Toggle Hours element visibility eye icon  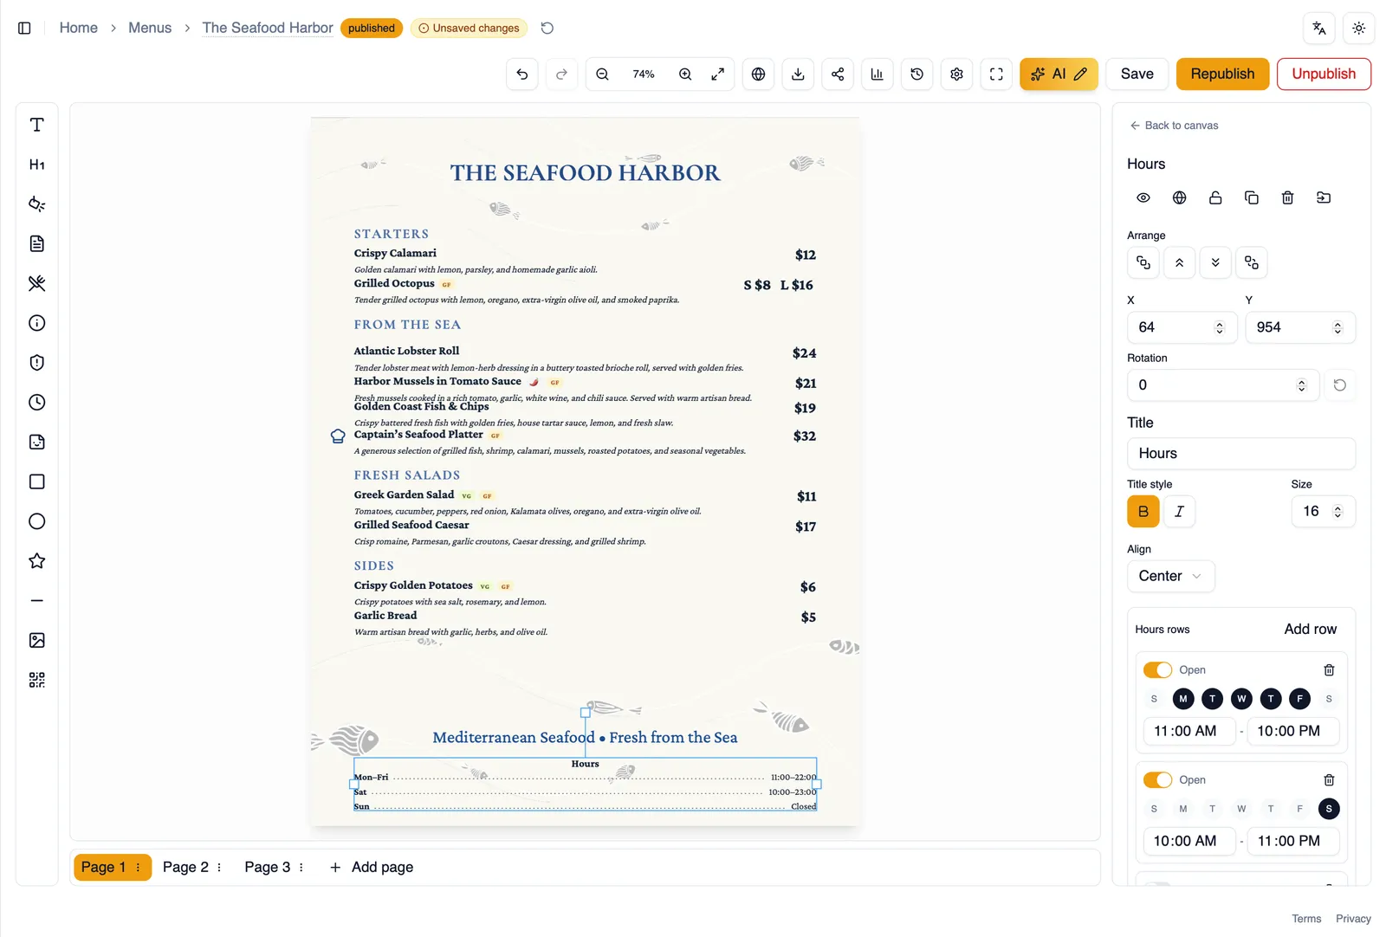point(1143,198)
